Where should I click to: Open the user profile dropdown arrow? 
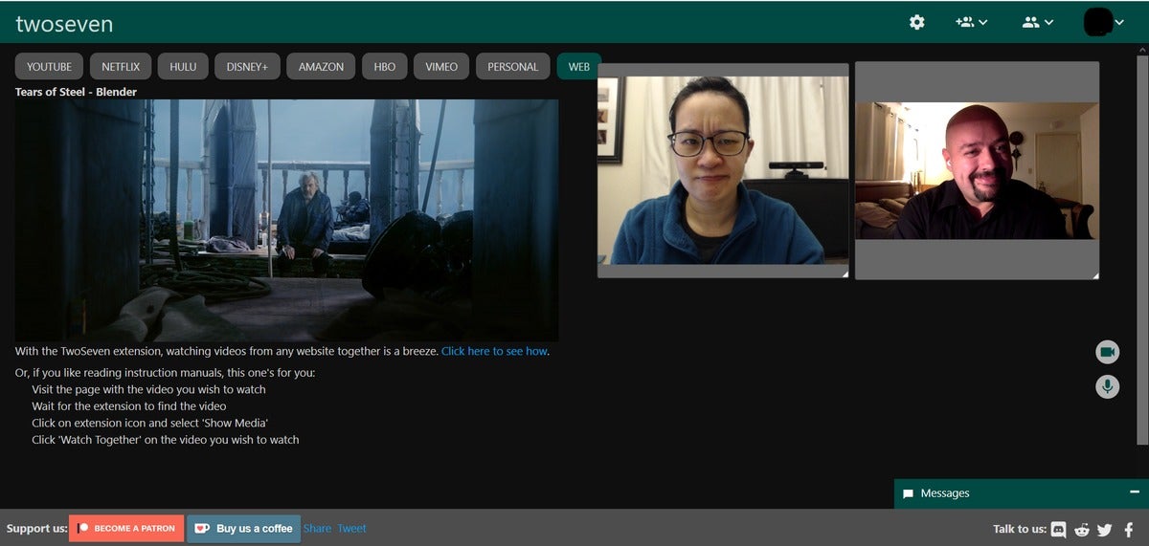(1118, 22)
